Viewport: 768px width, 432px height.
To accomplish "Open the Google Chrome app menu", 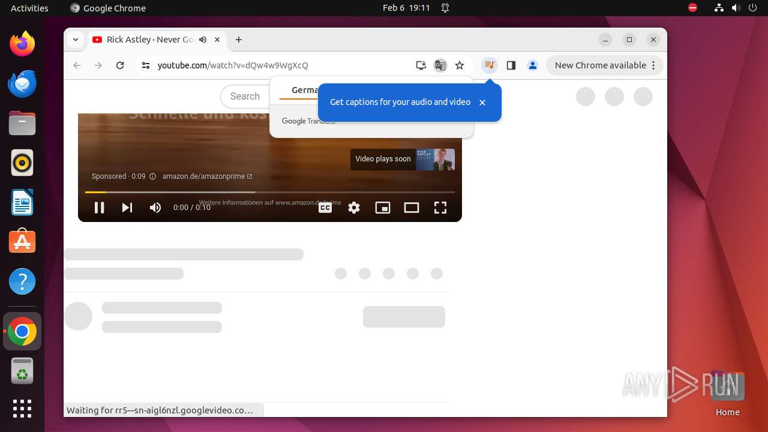I will point(108,8).
